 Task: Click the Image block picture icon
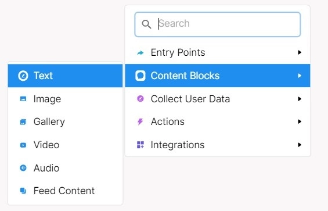23,99
